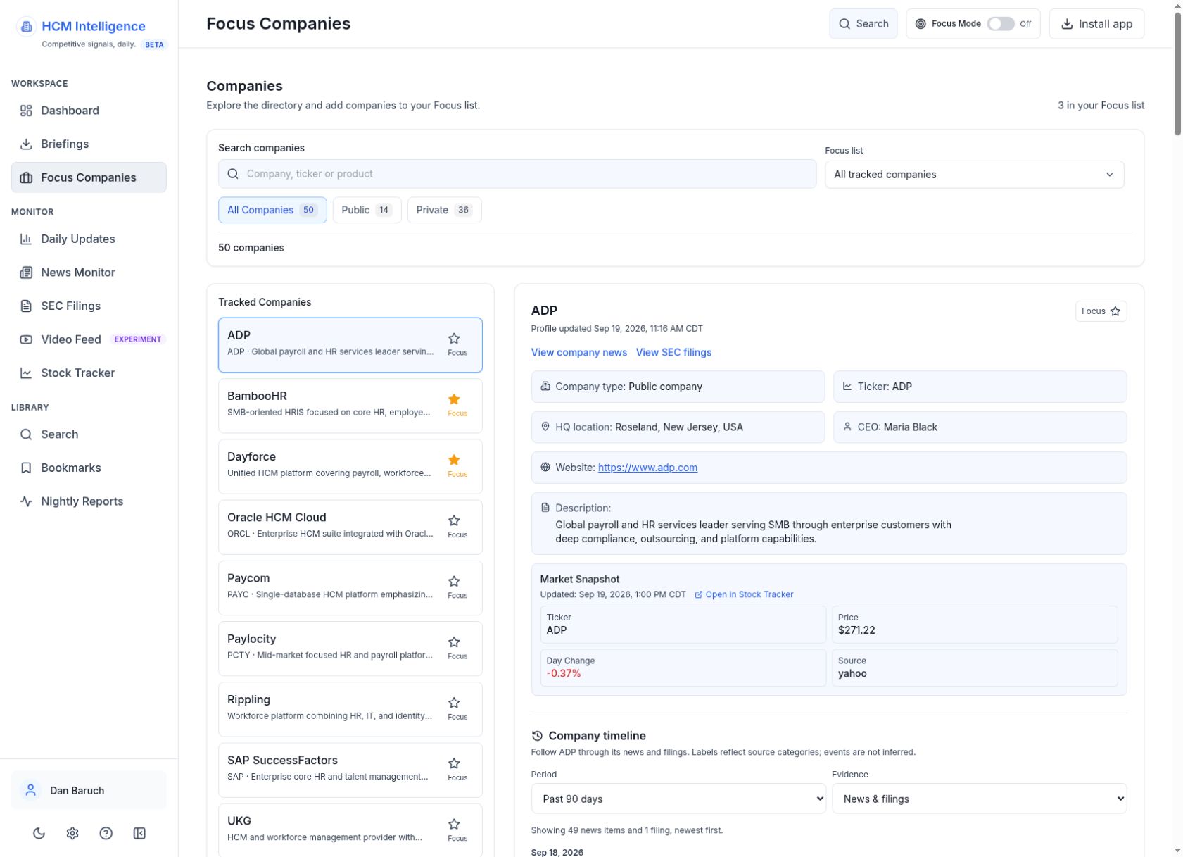Click the globe icon beside Website
The width and height of the screenshot is (1183, 857).
coord(545,467)
